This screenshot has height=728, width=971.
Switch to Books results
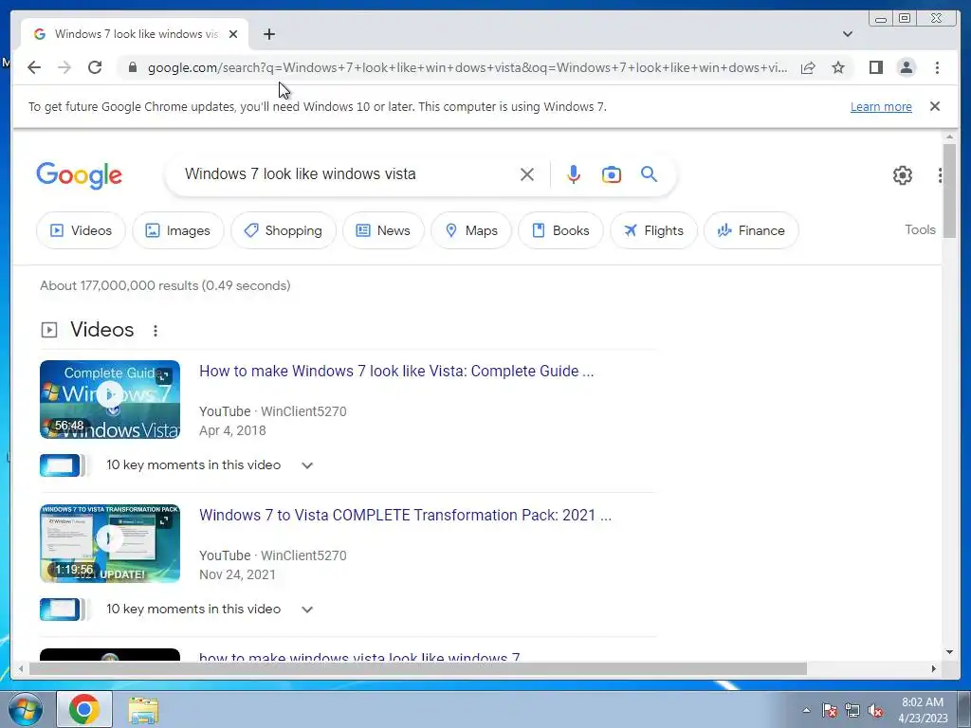[560, 230]
